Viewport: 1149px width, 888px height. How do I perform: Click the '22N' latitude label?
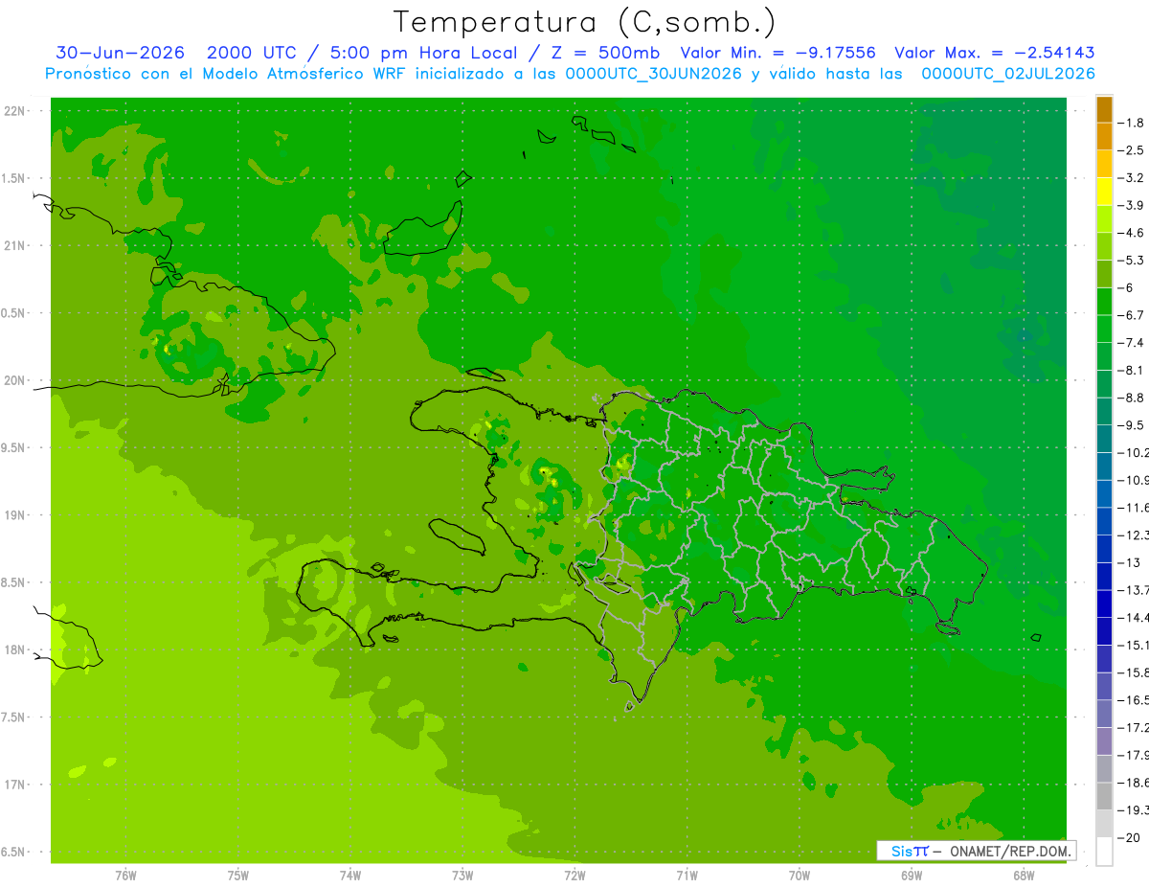(15, 111)
